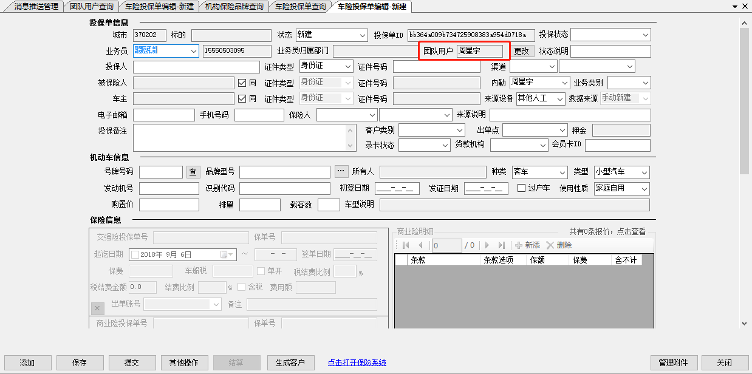752x374 pixels.
Task: Go to first record in 商业险明细 navigator
Action: tap(406, 245)
